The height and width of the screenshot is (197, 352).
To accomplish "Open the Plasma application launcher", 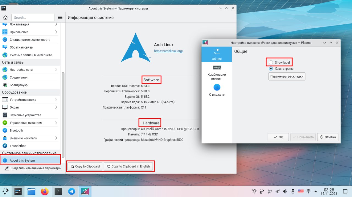I will point(5,191).
